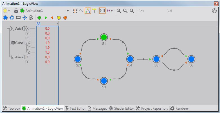Click the orange circle in second toolbar row
The width and height of the screenshot is (220, 113).
(65, 18)
